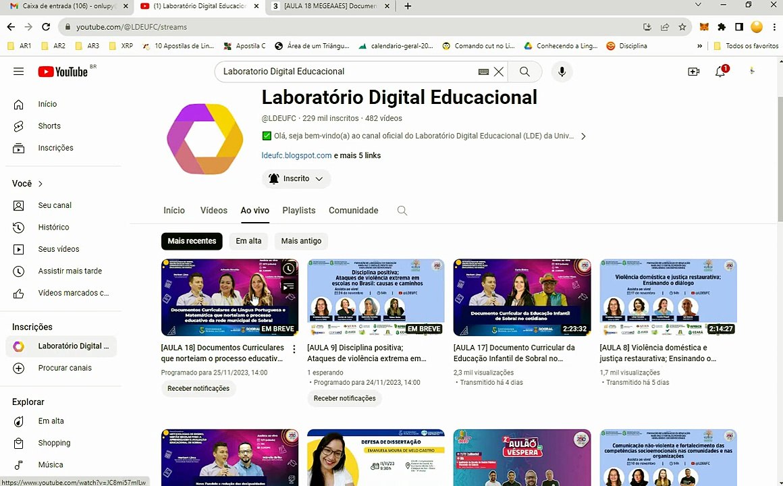Open the Todos os favoritos bookmarks folder
The width and height of the screenshot is (783, 486).
coord(746,46)
